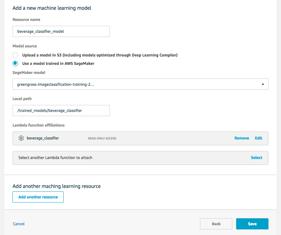Click the Add a new machine learning model heading
The image size is (281, 235).
pos(52,8)
